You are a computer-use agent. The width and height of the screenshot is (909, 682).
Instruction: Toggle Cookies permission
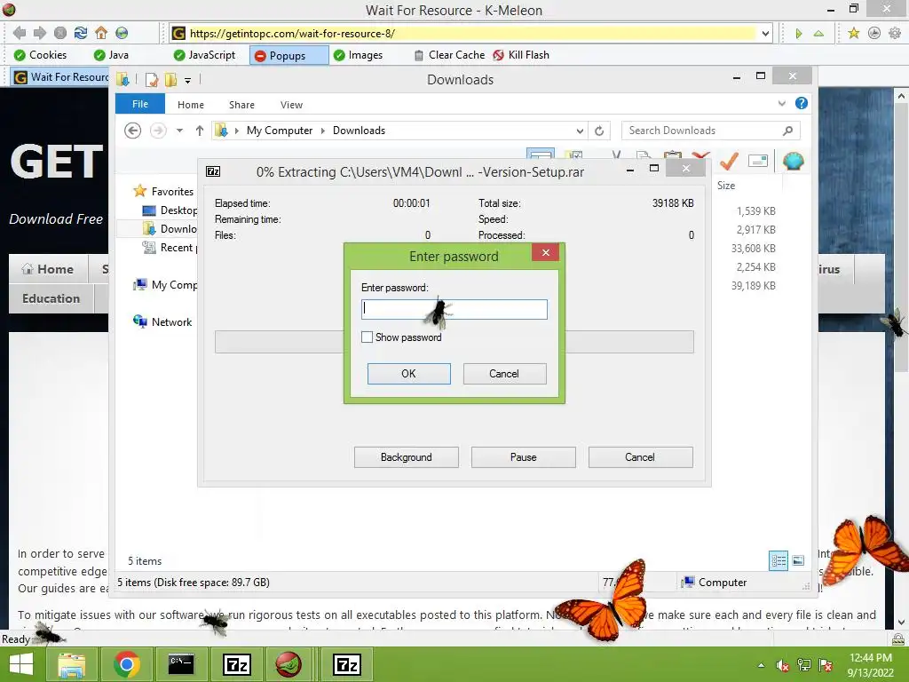click(40, 55)
